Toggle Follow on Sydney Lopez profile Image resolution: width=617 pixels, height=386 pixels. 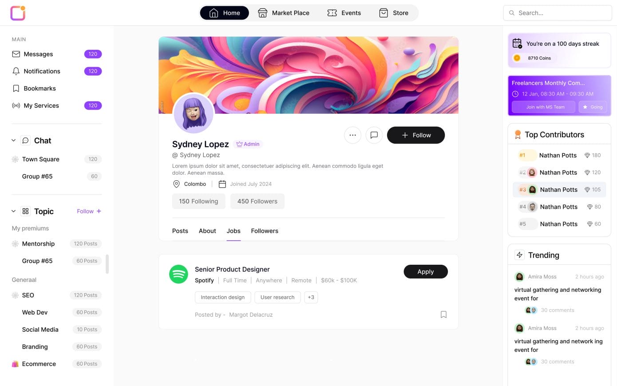click(416, 135)
